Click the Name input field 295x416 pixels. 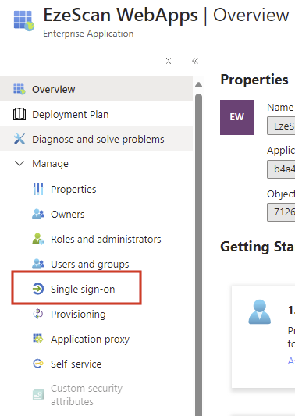(281, 126)
